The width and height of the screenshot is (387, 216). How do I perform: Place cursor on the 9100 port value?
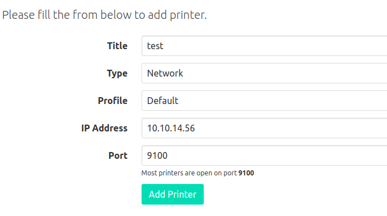pyautogui.click(x=157, y=155)
